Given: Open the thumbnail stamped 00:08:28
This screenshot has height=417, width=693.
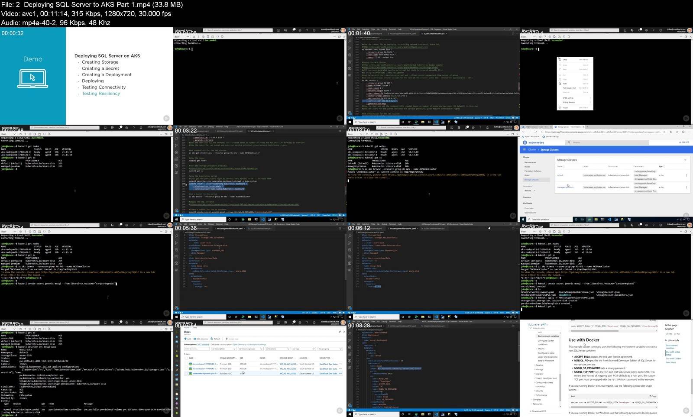Looking at the screenshot, I should 433,369.
